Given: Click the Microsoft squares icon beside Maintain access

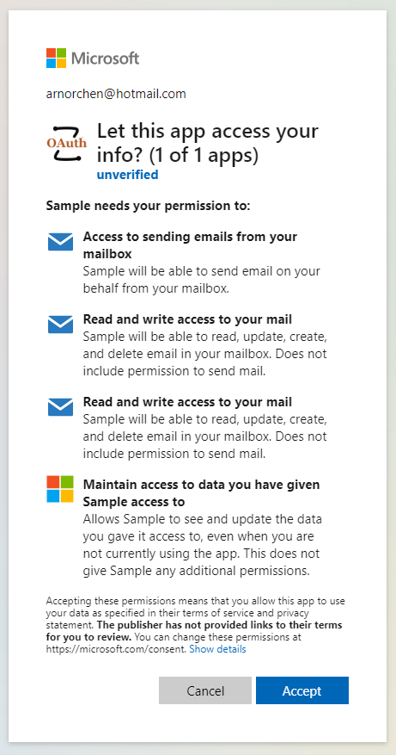Looking at the screenshot, I should tap(60, 489).
